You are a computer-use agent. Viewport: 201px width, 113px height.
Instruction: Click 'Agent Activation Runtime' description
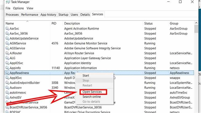click(x=82, y=29)
